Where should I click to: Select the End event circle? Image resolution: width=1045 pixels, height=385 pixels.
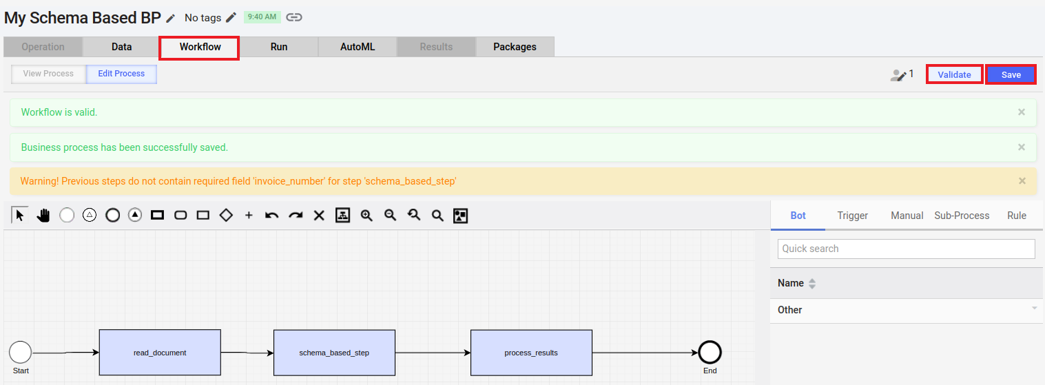[710, 353]
